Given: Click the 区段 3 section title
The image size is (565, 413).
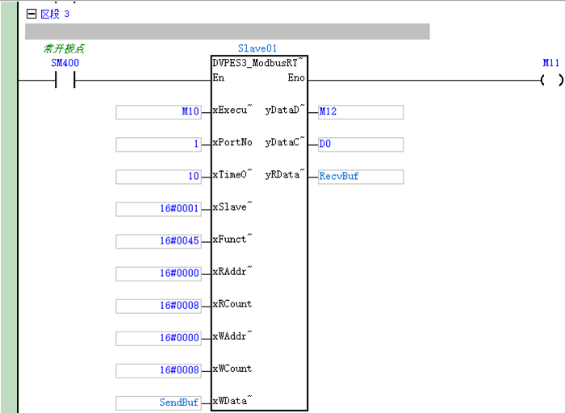Looking at the screenshot, I should 55,14.
